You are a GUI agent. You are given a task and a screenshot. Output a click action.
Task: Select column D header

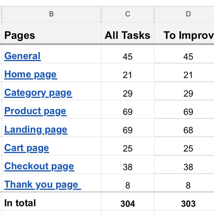[188, 14]
